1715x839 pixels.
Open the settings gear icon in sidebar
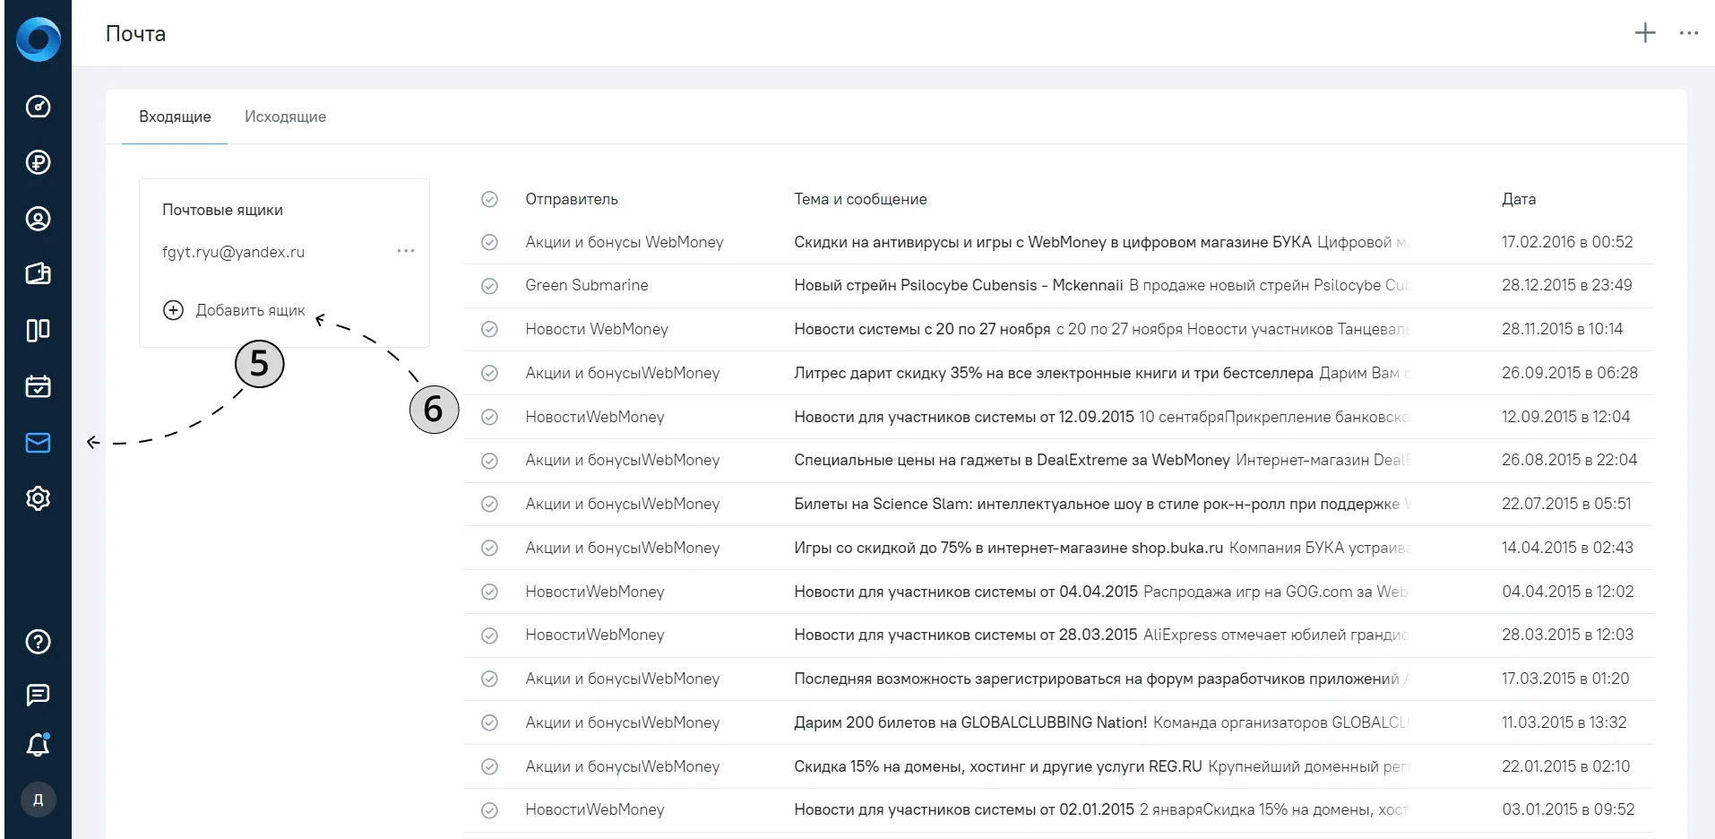tap(38, 498)
